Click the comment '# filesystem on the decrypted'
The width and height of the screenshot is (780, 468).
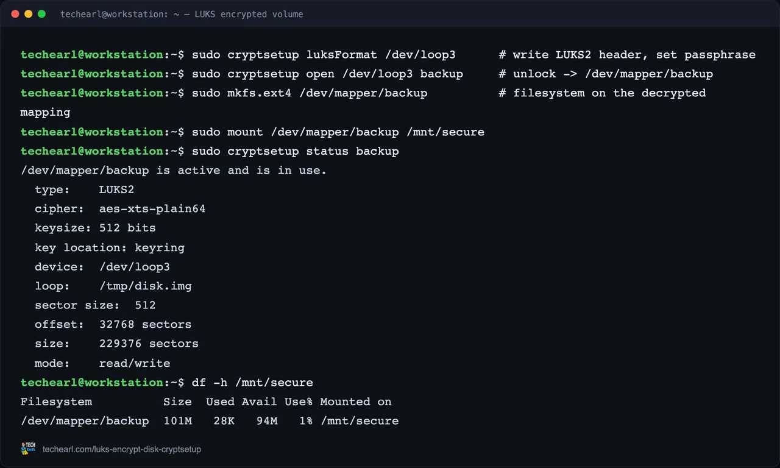coord(602,93)
